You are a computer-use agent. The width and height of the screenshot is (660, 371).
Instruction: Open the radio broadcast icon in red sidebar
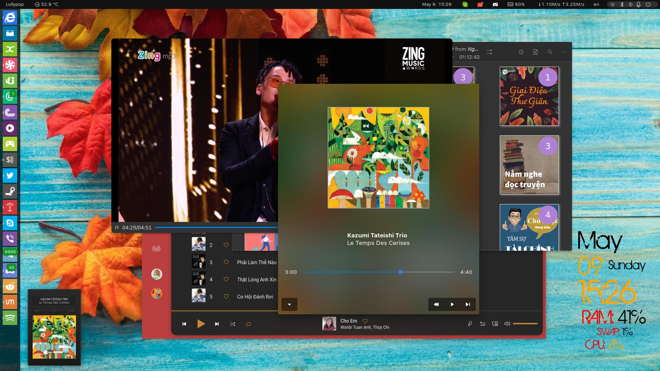[156, 249]
